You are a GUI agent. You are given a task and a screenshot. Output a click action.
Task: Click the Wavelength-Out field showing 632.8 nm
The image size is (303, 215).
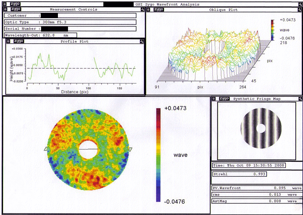(41, 35)
